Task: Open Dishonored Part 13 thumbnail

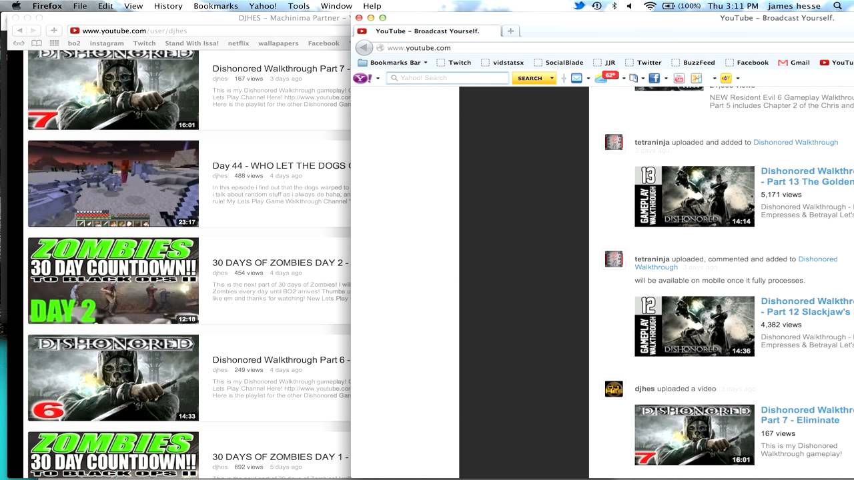Action: click(x=695, y=197)
